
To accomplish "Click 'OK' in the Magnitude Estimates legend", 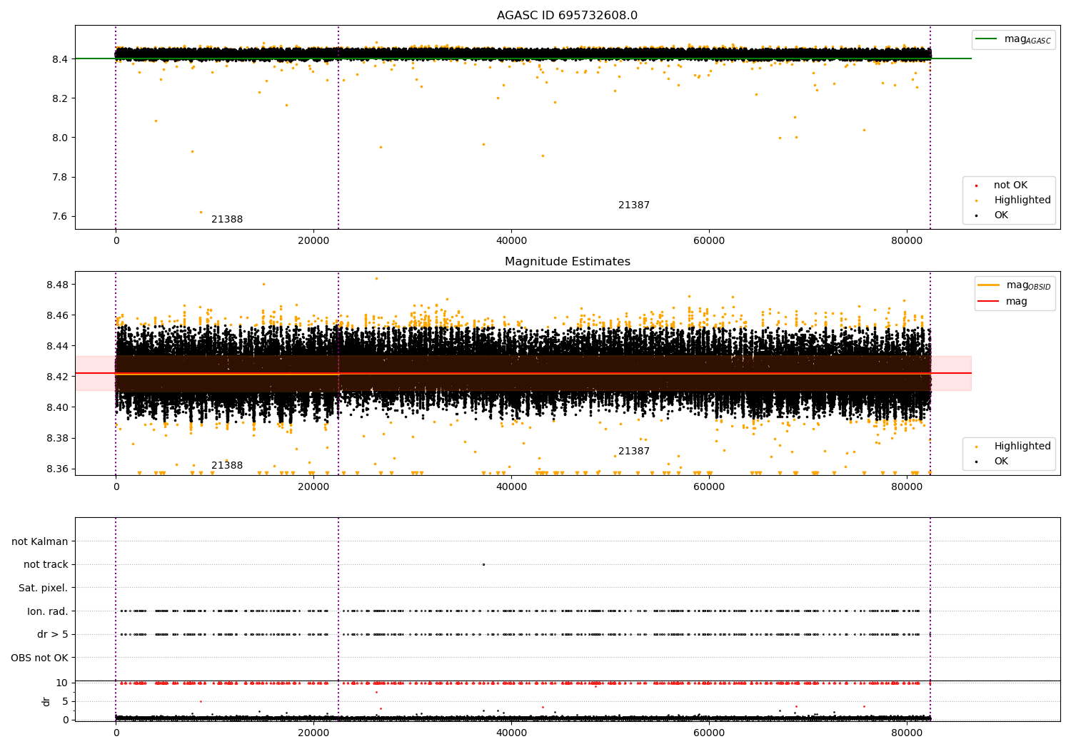I will (1001, 462).
